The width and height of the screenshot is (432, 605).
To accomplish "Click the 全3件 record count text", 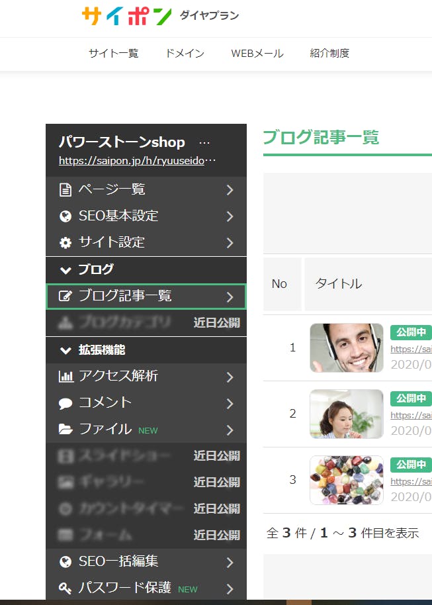I will [343, 533].
